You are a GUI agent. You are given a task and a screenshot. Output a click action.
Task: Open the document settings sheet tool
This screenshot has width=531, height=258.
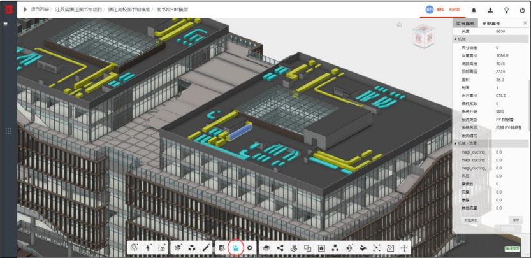click(x=222, y=248)
